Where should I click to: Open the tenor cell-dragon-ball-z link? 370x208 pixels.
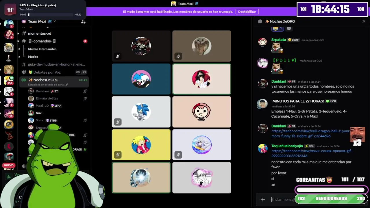pyautogui.click(x=310, y=133)
